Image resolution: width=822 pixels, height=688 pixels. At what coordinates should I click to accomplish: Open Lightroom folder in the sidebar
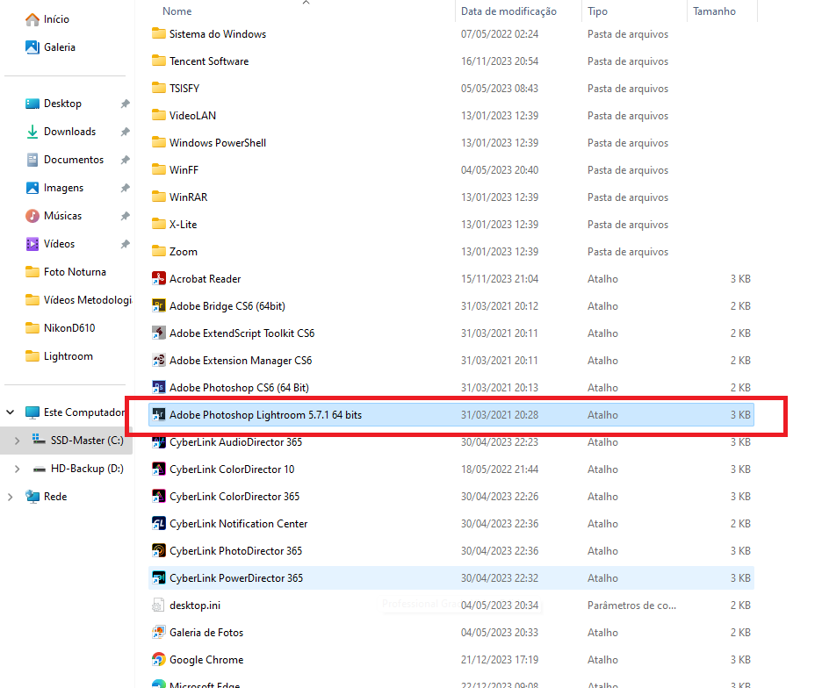click(59, 356)
